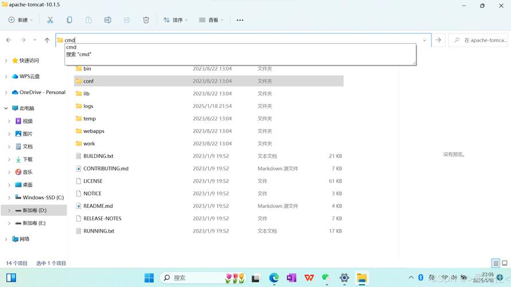
Task: Expand the 快速访问 tree node
Action: coord(6,60)
